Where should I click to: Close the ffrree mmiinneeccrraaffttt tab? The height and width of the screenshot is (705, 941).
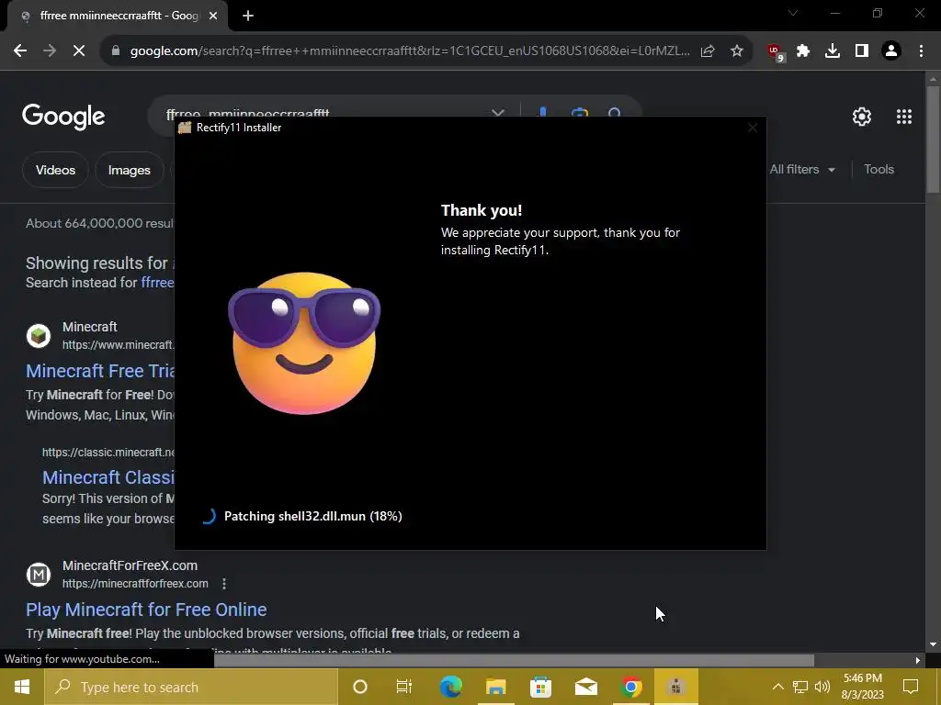pos(213,16)
